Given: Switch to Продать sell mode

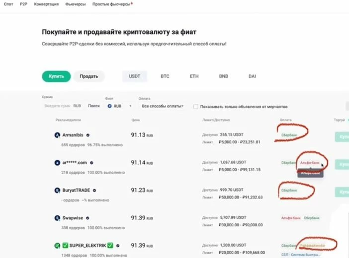Looking at the screenshot, I should (89, 76).
